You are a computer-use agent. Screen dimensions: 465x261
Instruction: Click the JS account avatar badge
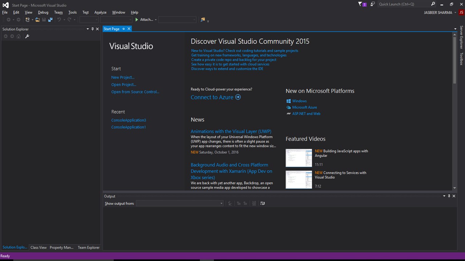[x=461, y=12]
